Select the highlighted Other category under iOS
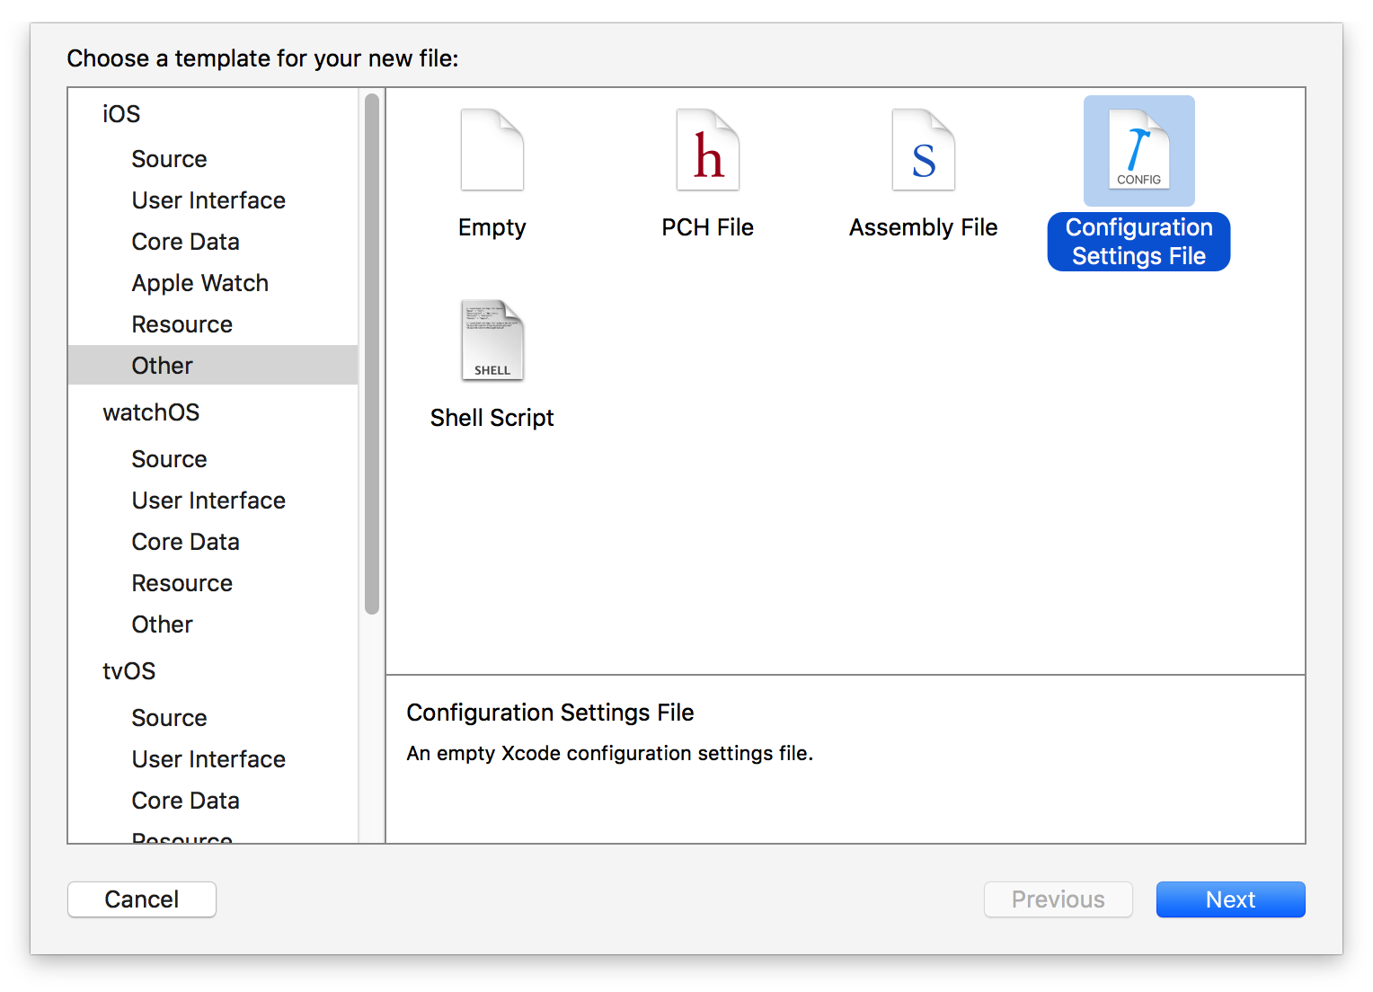 coord(213,365)
